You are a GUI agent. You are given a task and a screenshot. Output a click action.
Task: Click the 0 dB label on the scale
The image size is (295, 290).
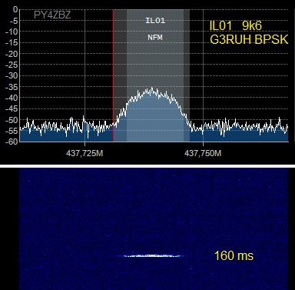[15, 9]
